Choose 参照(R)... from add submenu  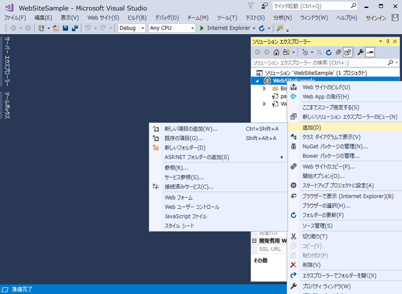pyautogui.click(x=217, y=168)
